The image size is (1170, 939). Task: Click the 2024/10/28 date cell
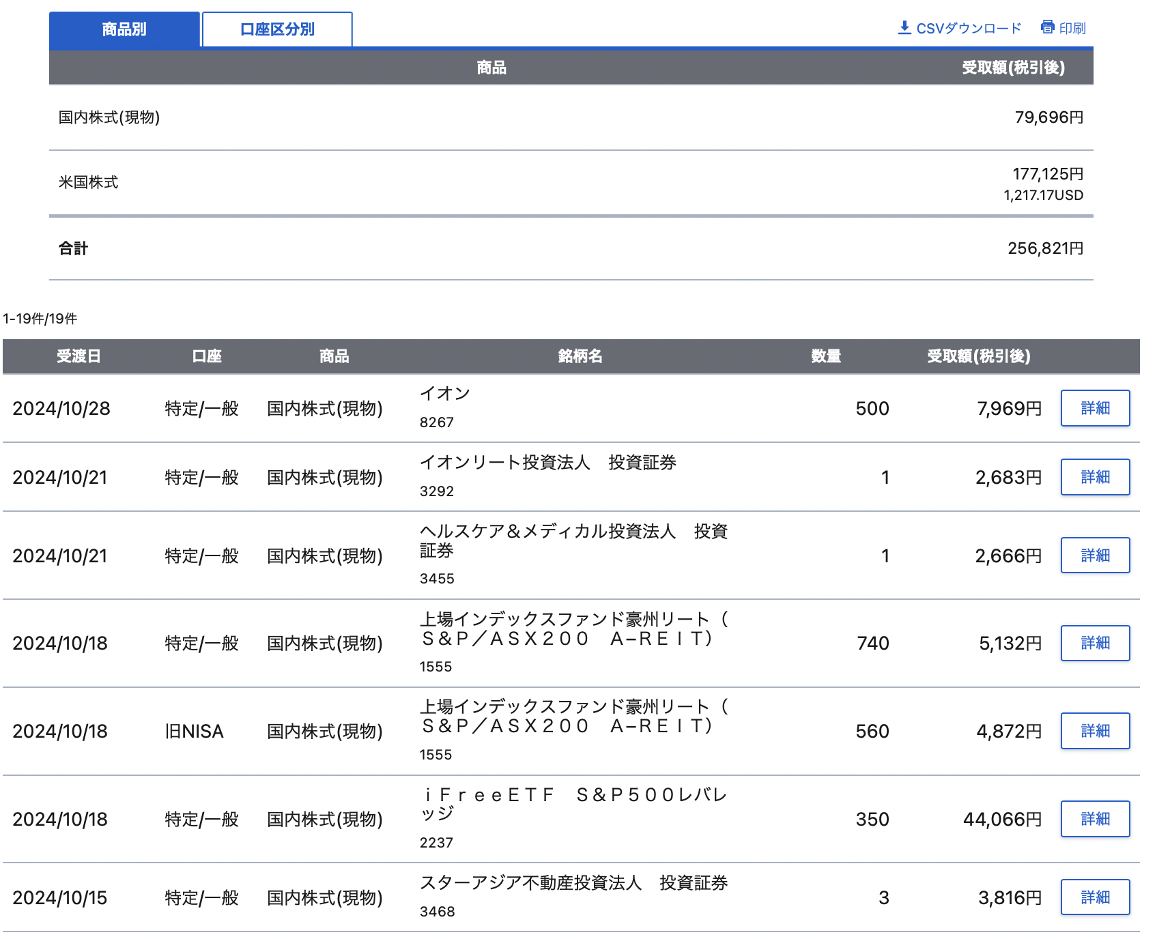pos(61,409)
